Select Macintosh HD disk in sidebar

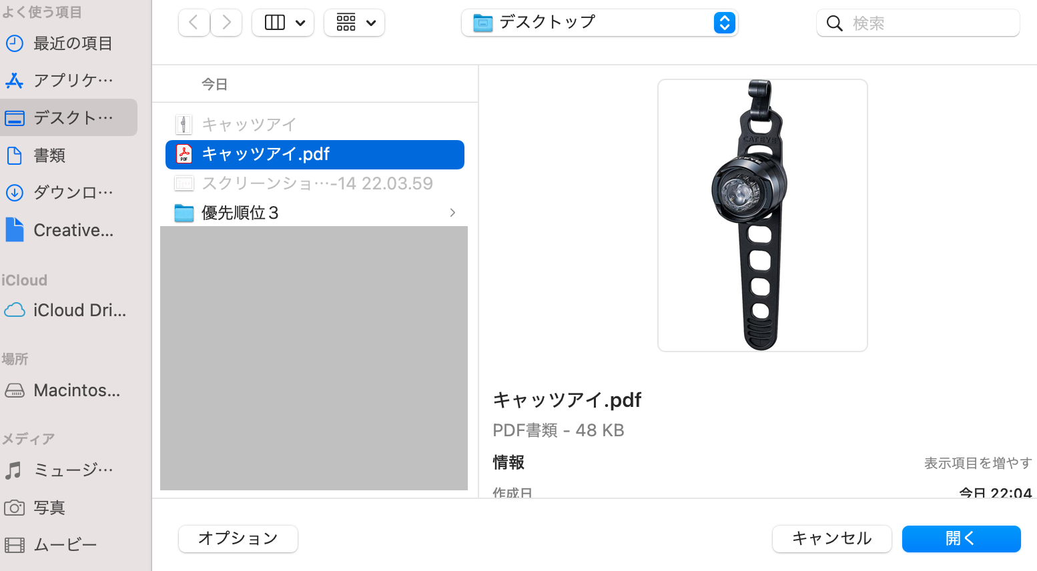[x=69, y=390]
